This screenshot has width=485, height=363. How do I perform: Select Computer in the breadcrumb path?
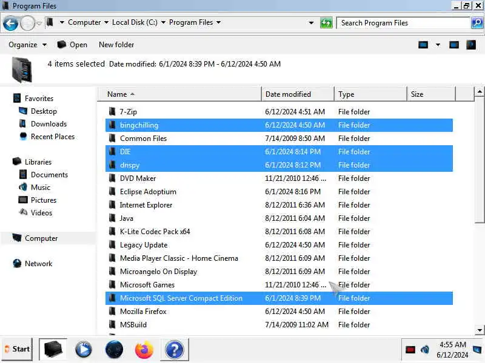coord(84,22)
